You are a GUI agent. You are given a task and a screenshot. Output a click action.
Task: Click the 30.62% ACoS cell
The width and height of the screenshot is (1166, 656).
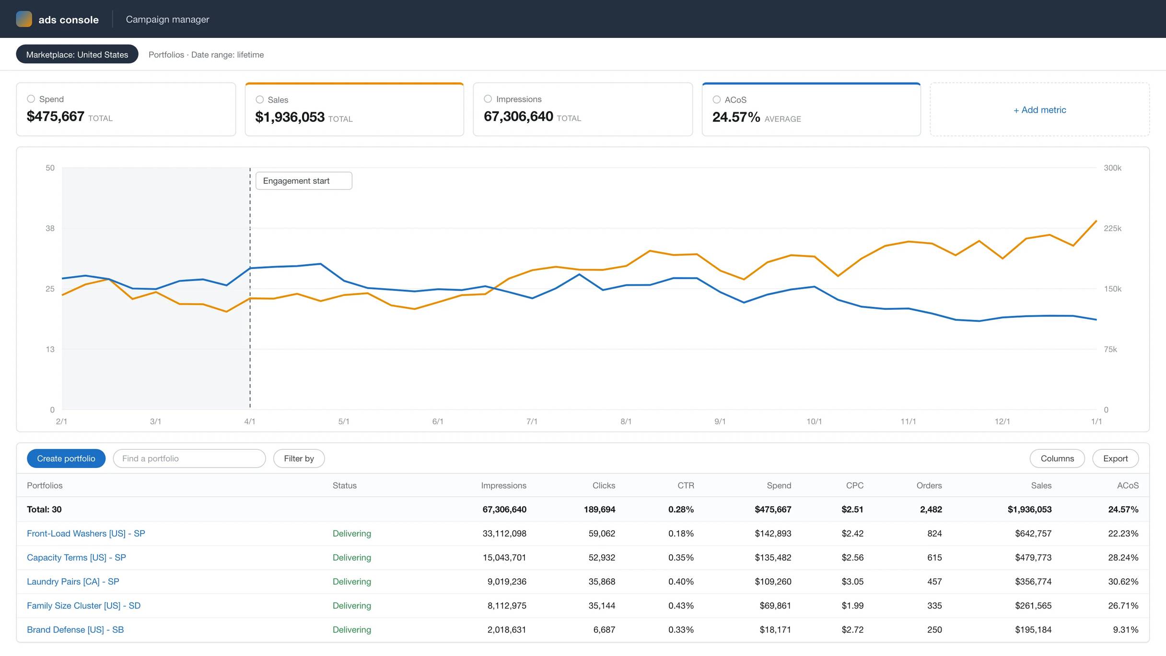click(x=1123, y=581)
